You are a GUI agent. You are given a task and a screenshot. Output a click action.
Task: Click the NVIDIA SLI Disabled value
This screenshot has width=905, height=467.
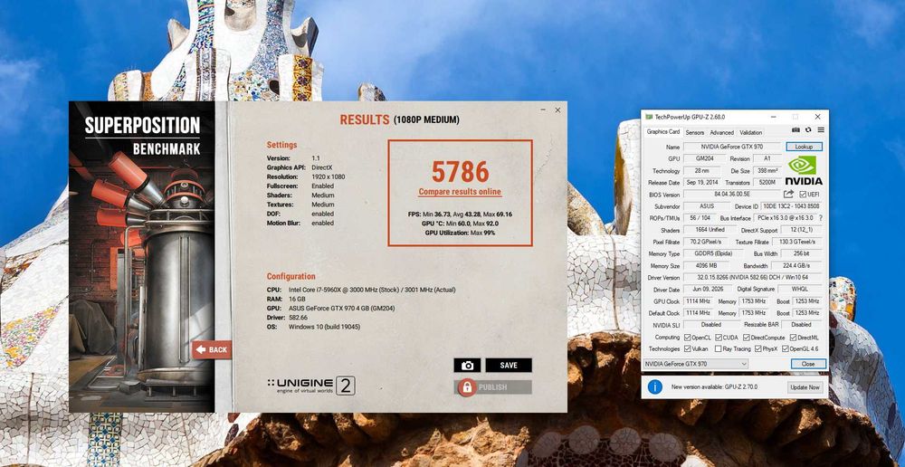point(710,325)
